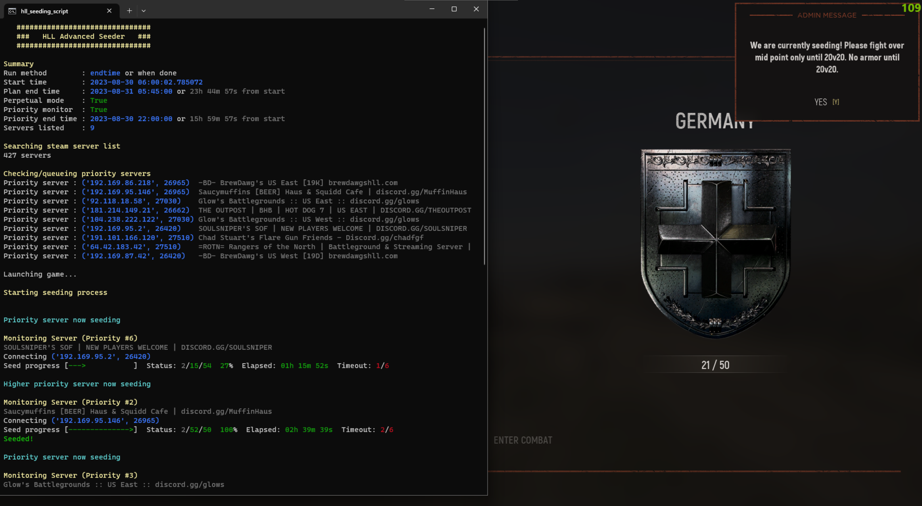Screen dimensions: 922x506
Task: Expand the tab profile dropdown chevron
Action: (144, 11)
